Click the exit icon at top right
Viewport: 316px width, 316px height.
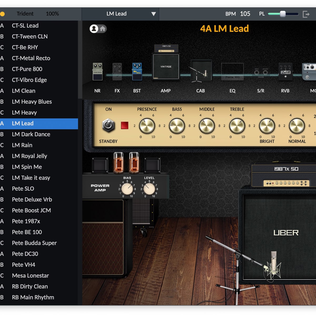(306, 14)
